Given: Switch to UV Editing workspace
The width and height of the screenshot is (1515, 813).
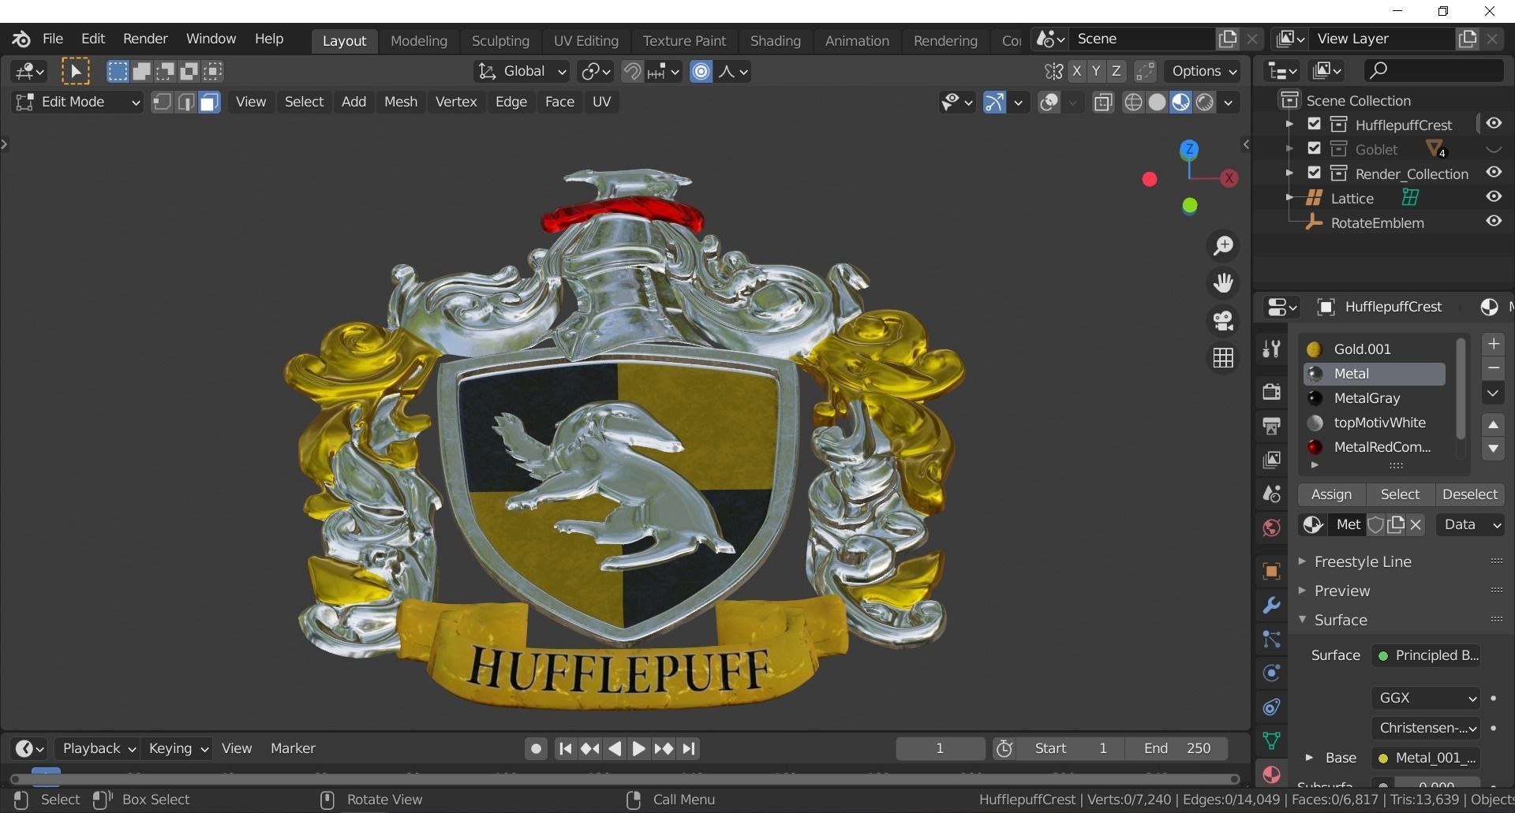Looking at the screenshot, I should tap(585, 41).
